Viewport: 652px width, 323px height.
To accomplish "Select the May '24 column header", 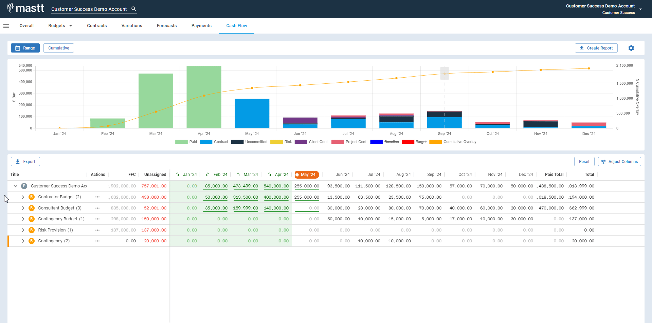I will (x=307, y=175).
